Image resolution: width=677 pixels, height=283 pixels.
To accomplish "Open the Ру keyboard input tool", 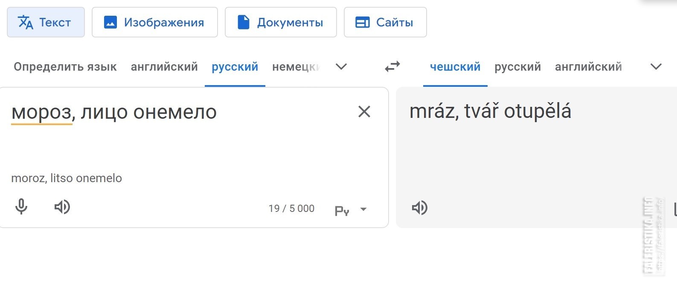I will click(342, 210).
